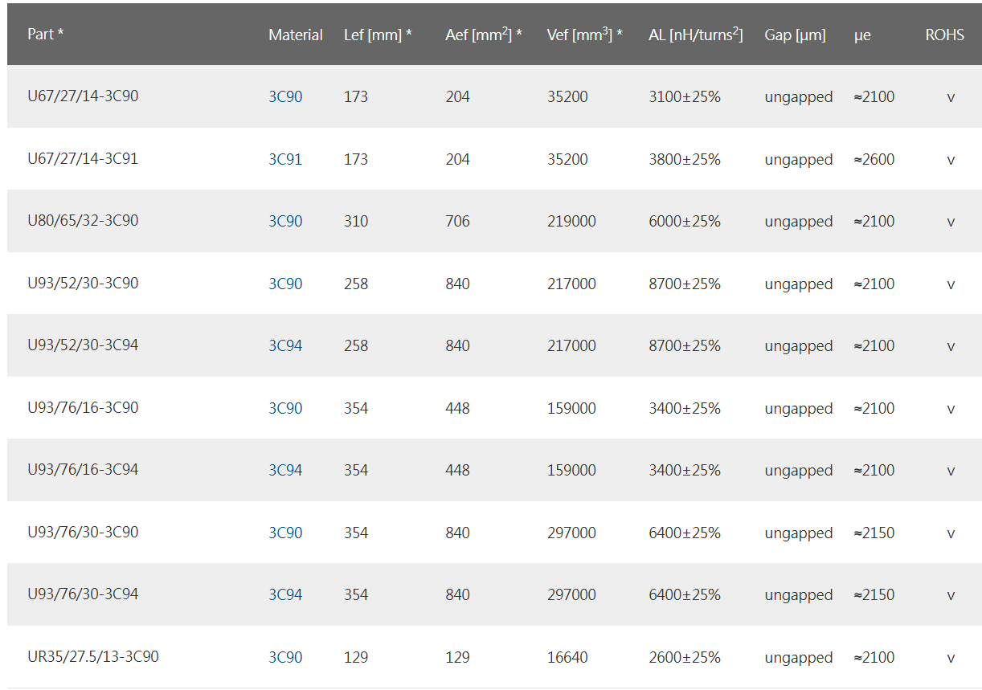Screen dimensions: 982x690
Task: Click AL 8700±25% in U93/52/30-3C94 row
Action: [x=685, y=345]
